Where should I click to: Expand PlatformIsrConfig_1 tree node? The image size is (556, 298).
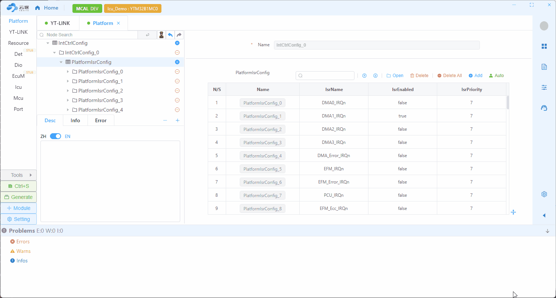click(68, 81)
